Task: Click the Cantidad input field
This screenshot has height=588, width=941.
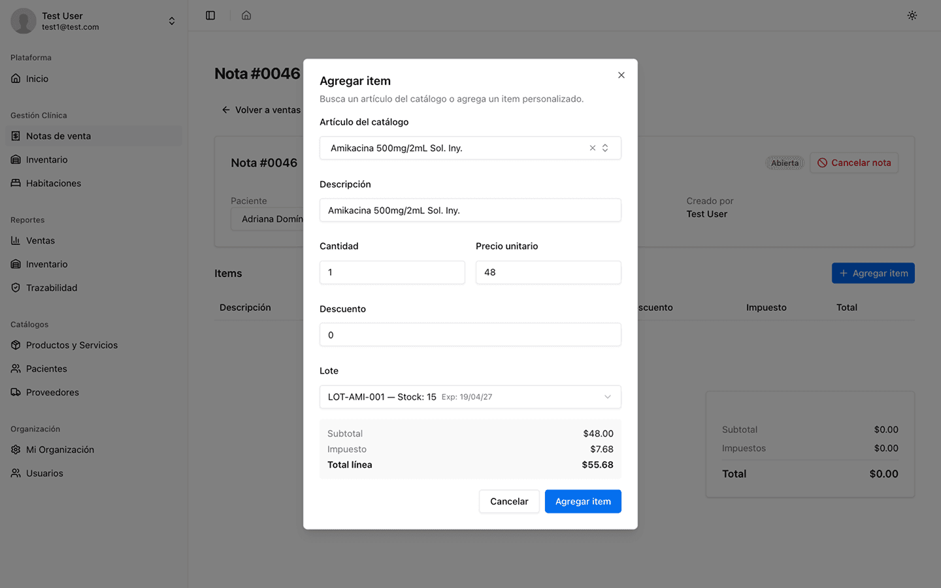Action: click(x=391, y=272)
